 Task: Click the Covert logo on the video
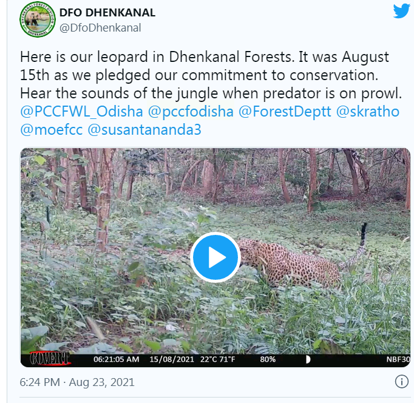tap(50, 359)
